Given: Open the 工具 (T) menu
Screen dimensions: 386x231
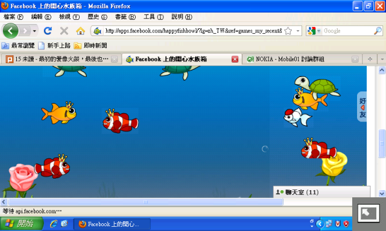Looking at the screenshot, I should pos(153,17).
